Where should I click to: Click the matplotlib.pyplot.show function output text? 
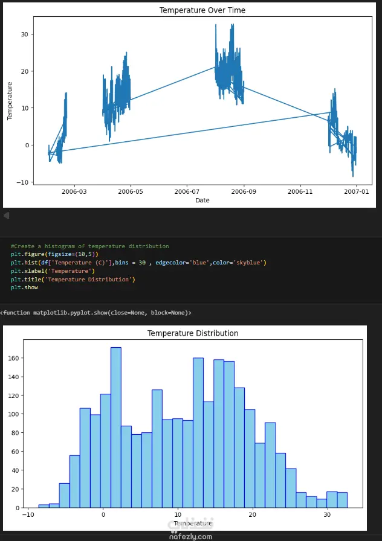click(x=97, y=312)
